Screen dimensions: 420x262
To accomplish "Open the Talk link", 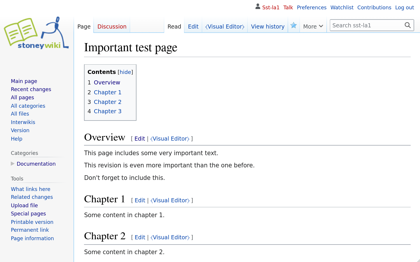I will coord(288,8).
